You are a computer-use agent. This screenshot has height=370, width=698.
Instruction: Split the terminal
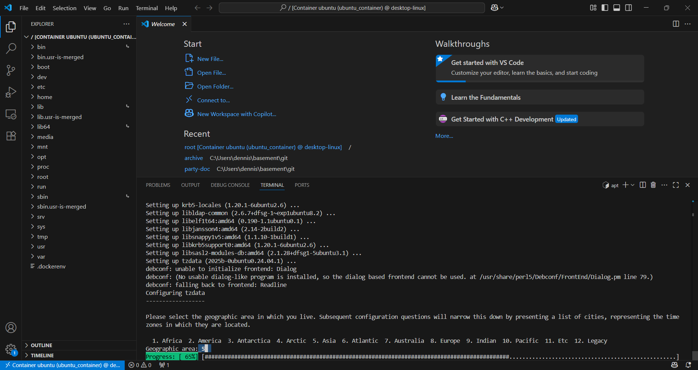642,185
